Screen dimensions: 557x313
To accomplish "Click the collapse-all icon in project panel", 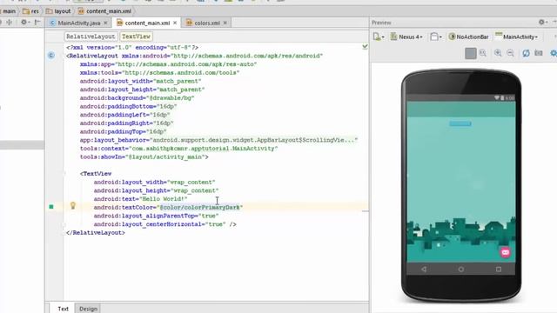I will (9, 23).
